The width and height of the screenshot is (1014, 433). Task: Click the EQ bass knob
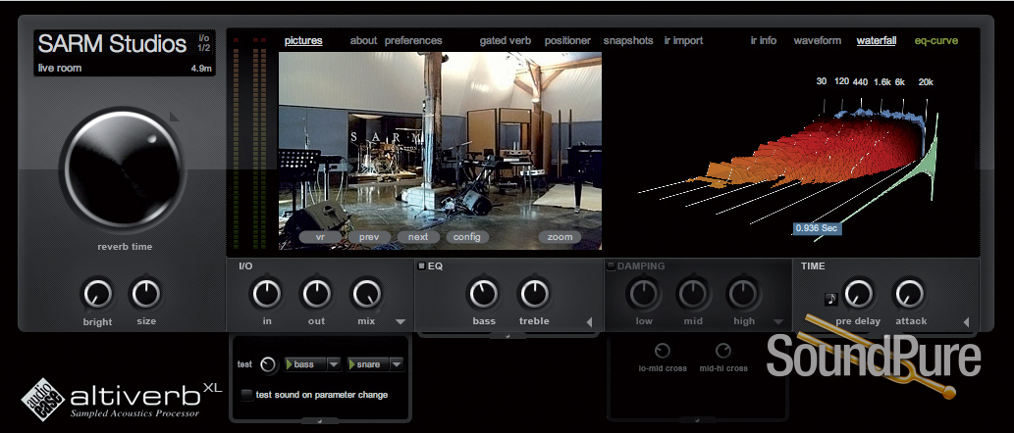(484, 294)
